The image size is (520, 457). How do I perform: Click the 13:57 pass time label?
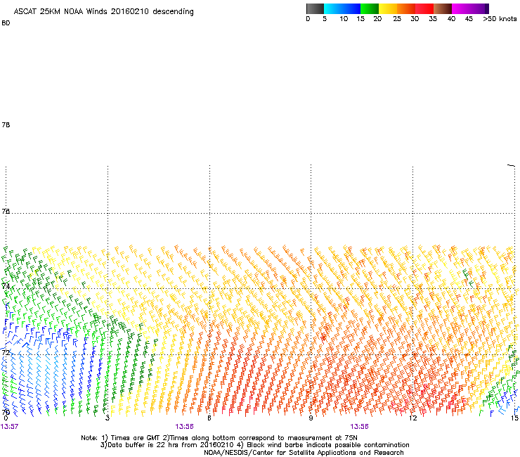(x=9, y=427)
